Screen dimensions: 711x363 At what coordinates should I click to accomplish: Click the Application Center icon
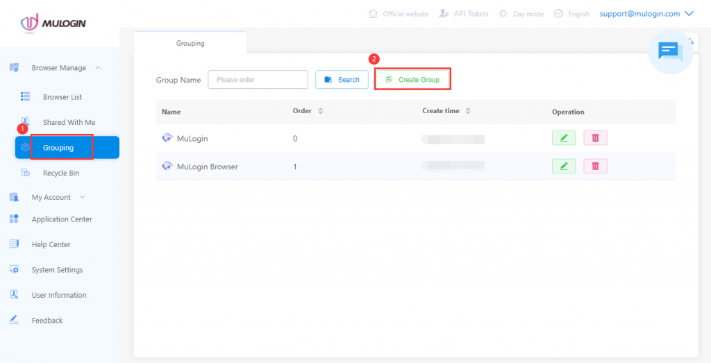coord(14,219)
